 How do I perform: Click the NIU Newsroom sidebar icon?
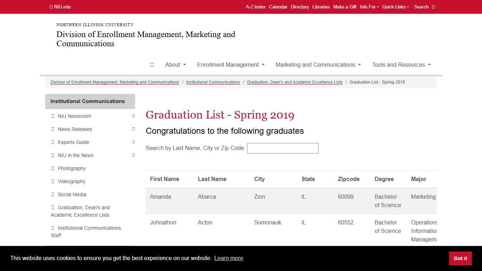pos(52,116)
